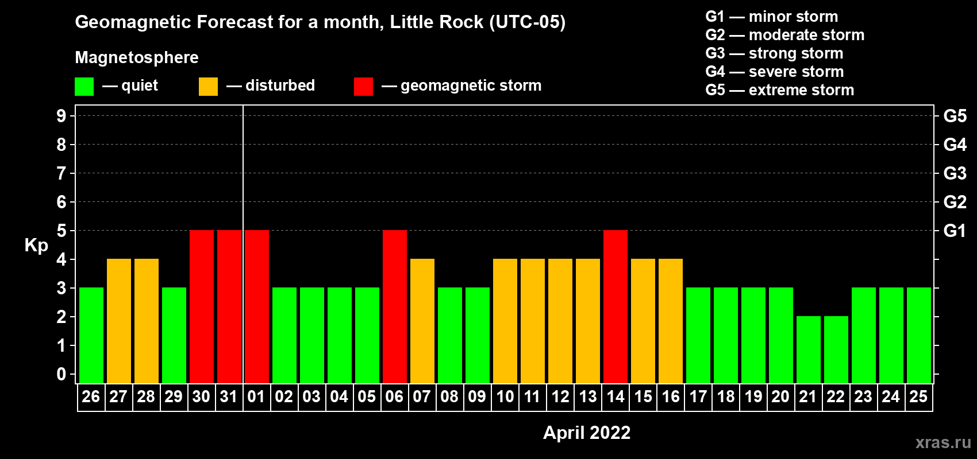
Task: Click the Kp axis label
Action: coord(36,246)
